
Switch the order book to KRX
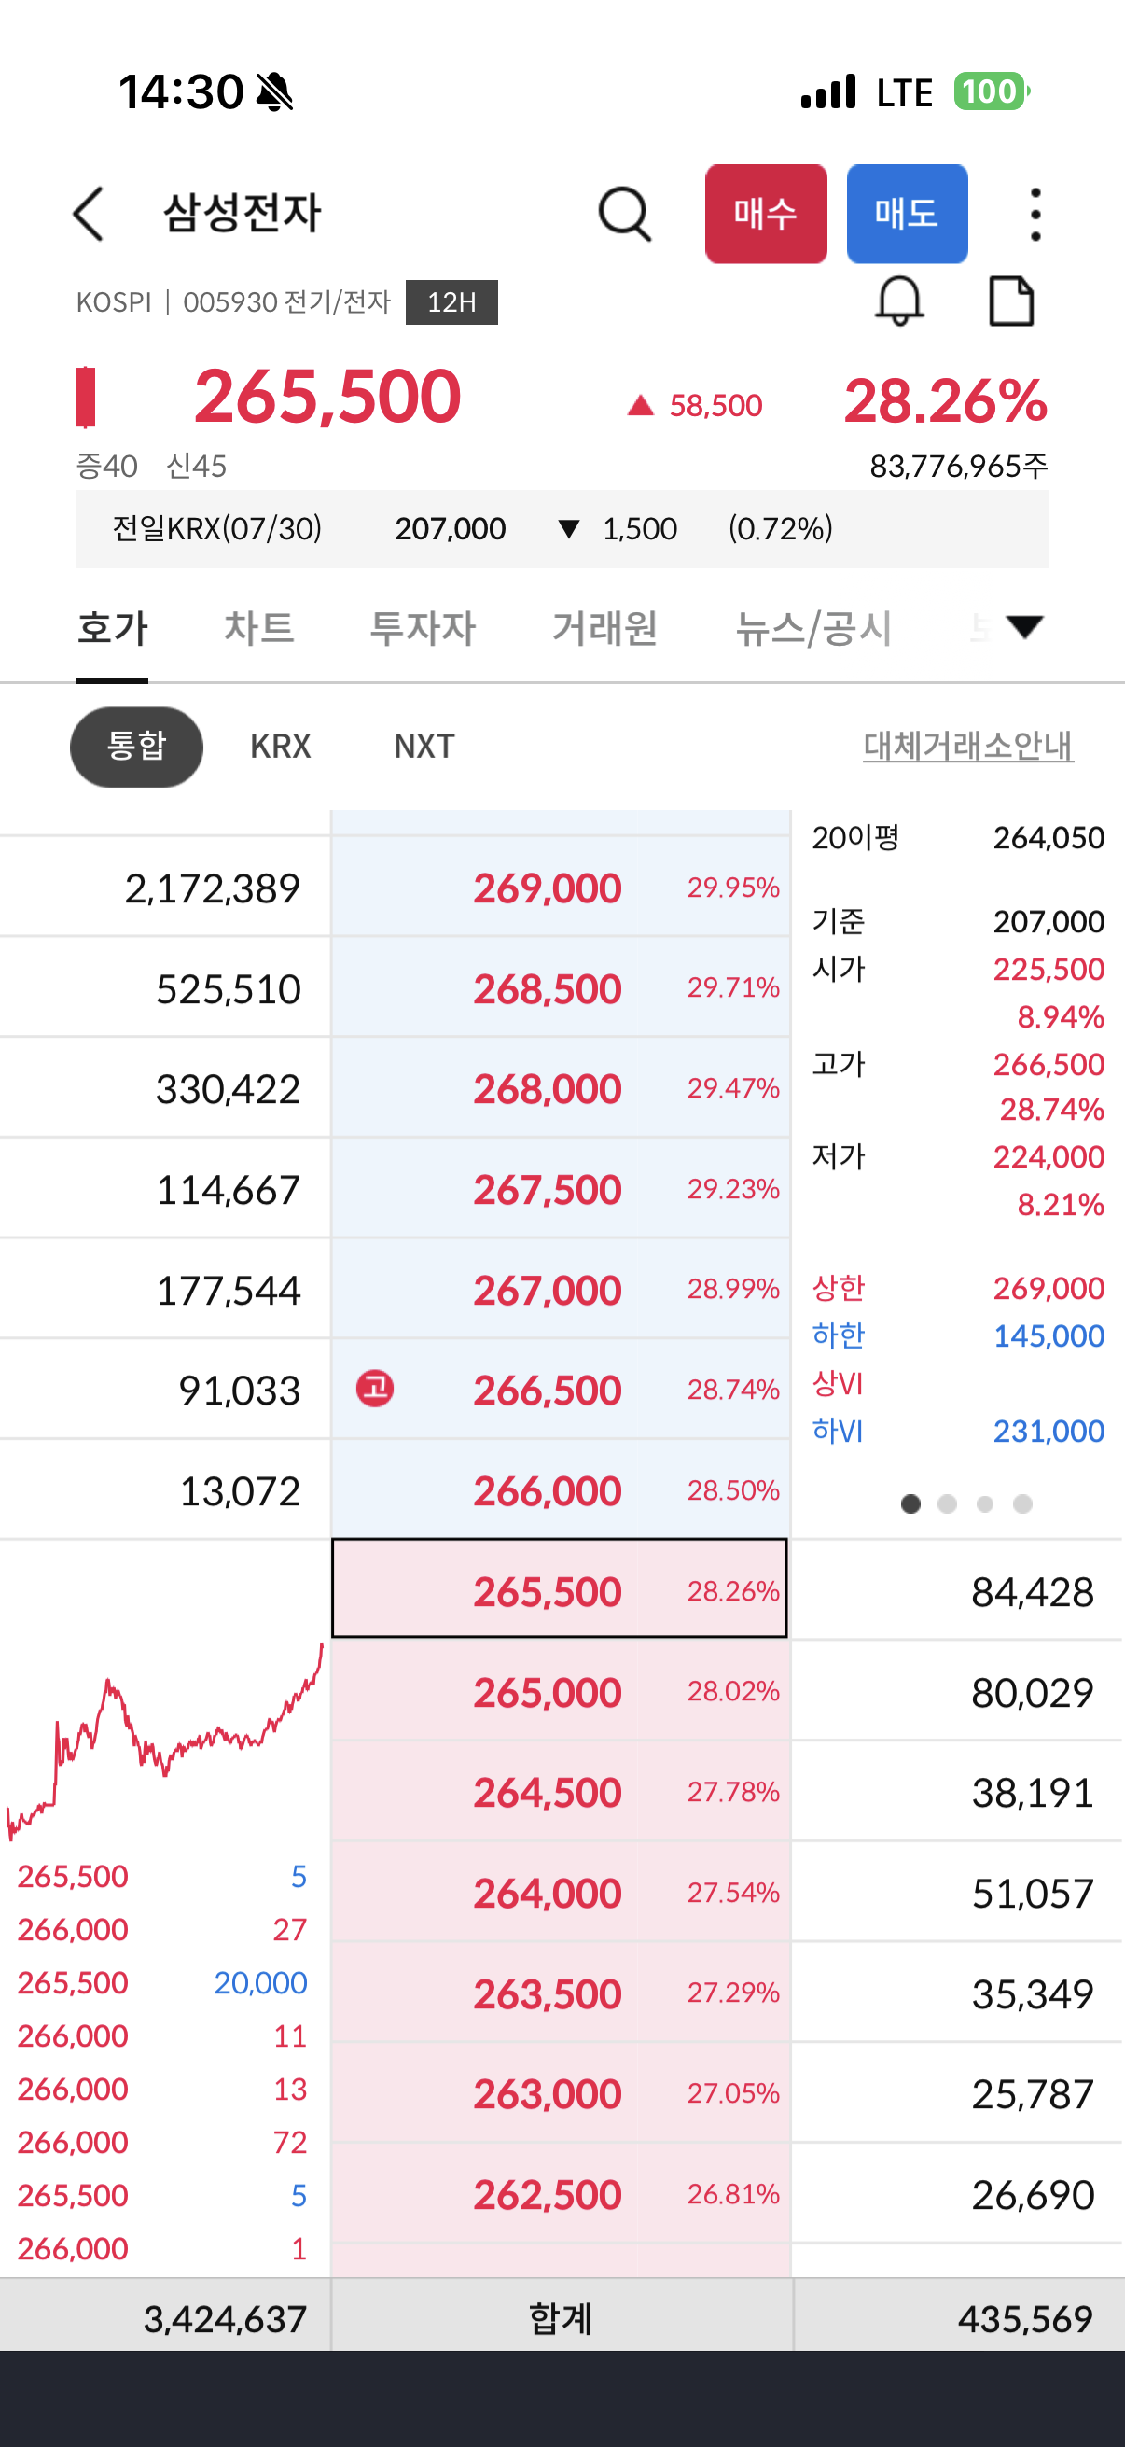pyautogui.click(x=281, y=747)
